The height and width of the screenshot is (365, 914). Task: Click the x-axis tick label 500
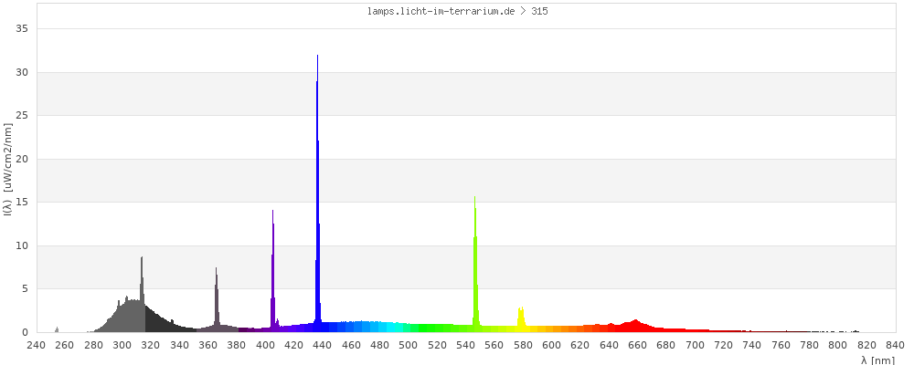[x=409, y=345]
